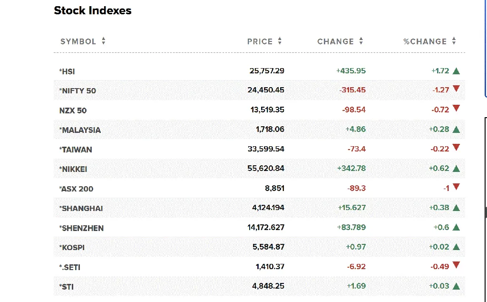Click the STI percent change value

click(x=439, y=286)
